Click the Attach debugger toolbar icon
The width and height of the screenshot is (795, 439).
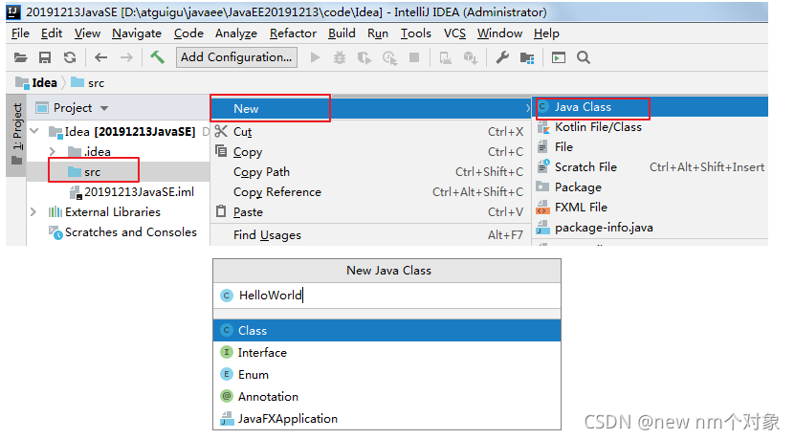(446, 58)
